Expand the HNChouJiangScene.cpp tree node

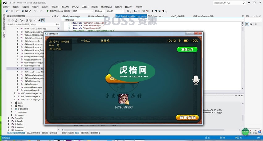pyautogui.click(x=18, y=29)
